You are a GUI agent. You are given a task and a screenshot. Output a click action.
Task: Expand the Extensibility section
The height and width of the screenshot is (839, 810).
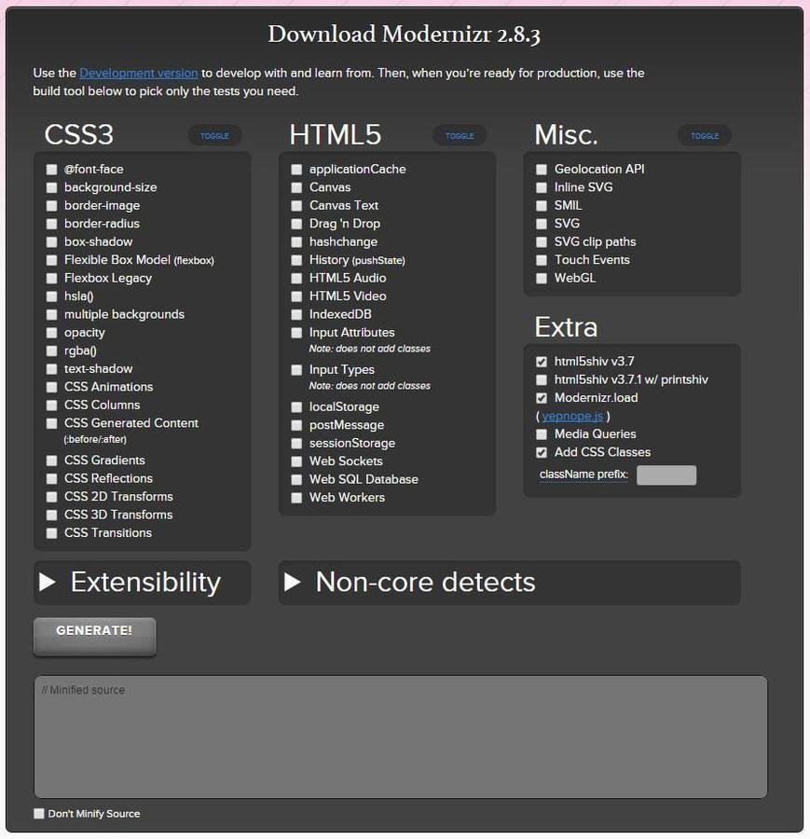click(x=142, y=583)
